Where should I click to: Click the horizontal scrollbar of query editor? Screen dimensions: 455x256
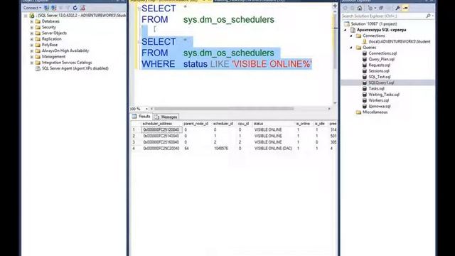coord(224,109)
